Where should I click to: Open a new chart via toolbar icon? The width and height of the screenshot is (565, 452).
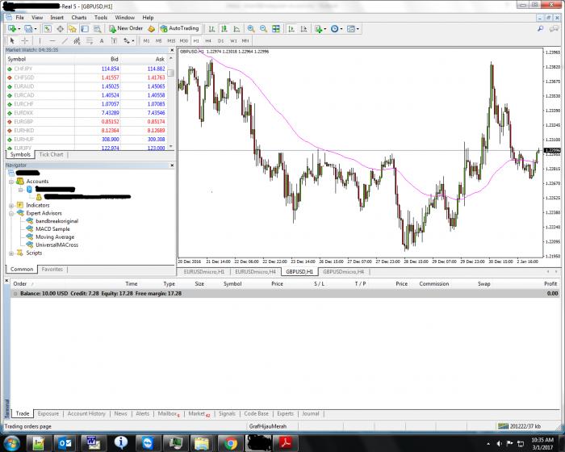click(14, 28)
